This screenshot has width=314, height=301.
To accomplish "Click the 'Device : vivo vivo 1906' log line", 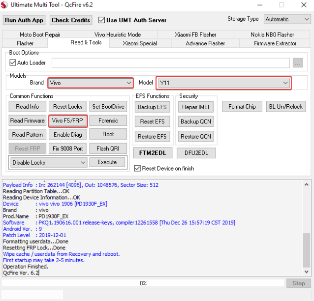I will point(55,204).
